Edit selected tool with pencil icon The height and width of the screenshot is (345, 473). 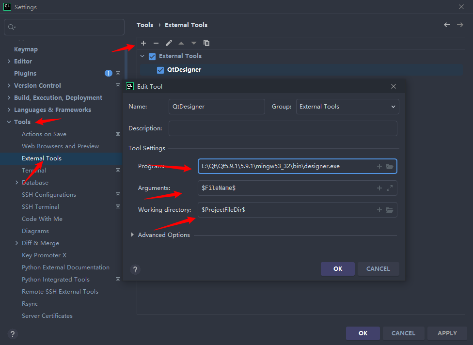click(169, 43)
